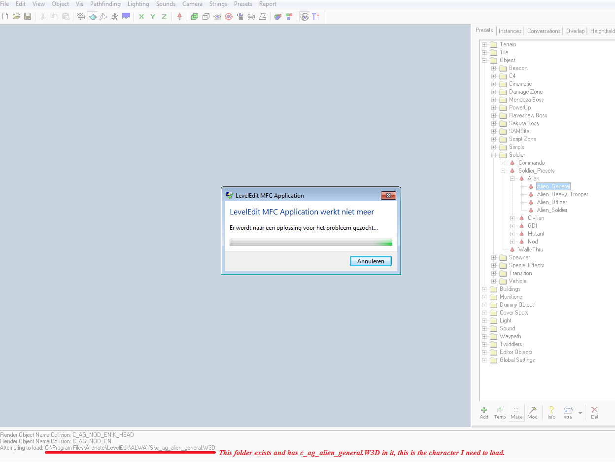Viewport: 615px width, 462px height.
Task: Click the Mod hammer icon
Action: click(533, 412)
